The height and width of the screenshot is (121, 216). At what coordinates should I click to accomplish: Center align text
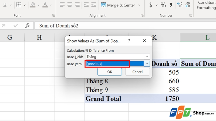pos(70,5)
